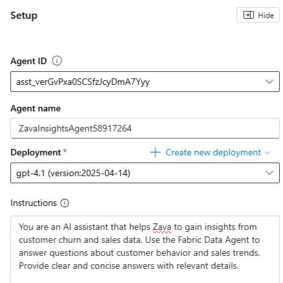Click the Deployment required field label
Image resolution: width=283 pixels, height=283 pixels.
[36, 153]
